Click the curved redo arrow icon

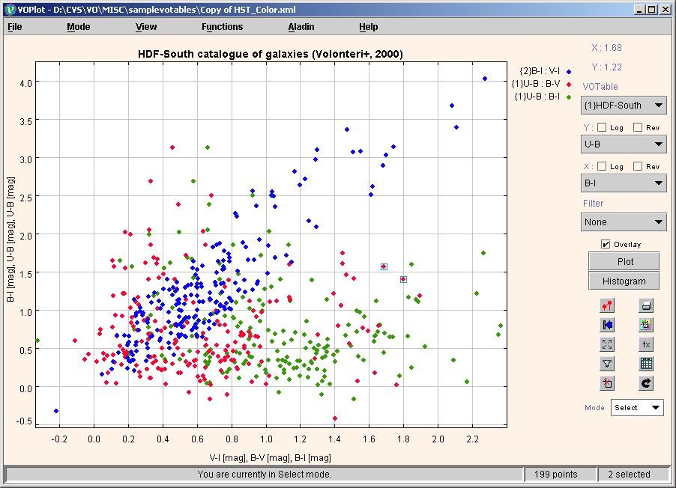[646, 383]
